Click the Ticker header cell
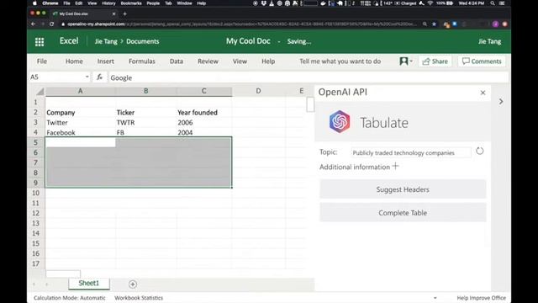This screenshot has width=538, height=303. coord(145,113)
